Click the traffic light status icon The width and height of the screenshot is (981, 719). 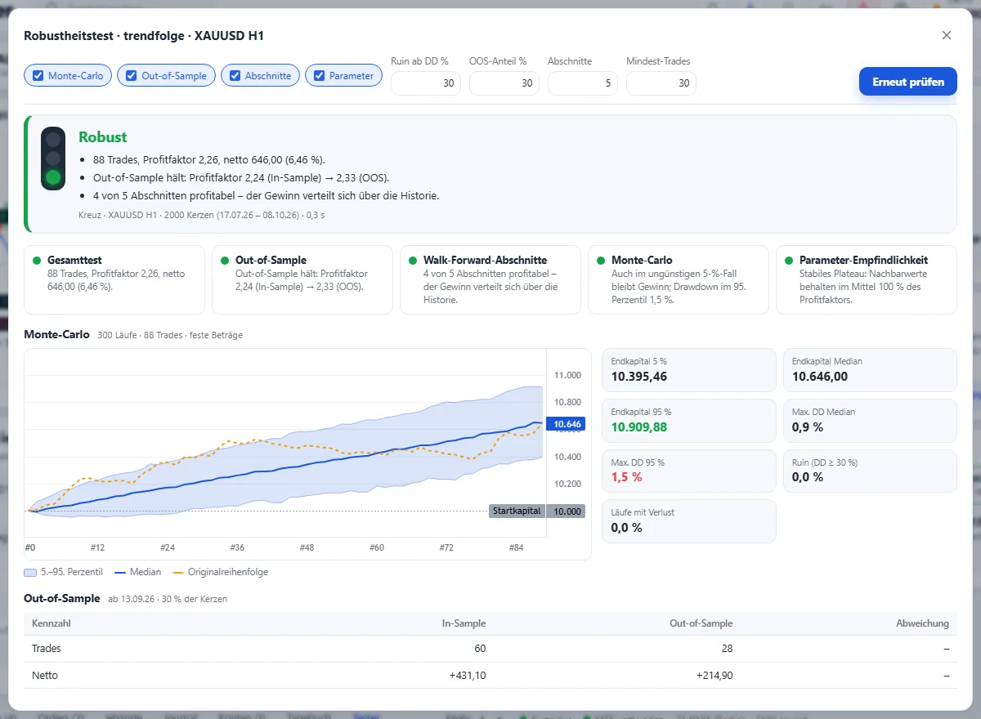53,159
